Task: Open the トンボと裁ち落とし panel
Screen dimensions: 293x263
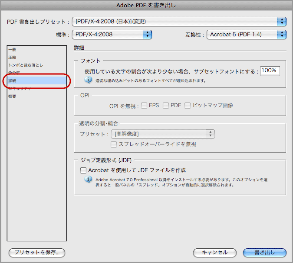Action: pos(26,65)
